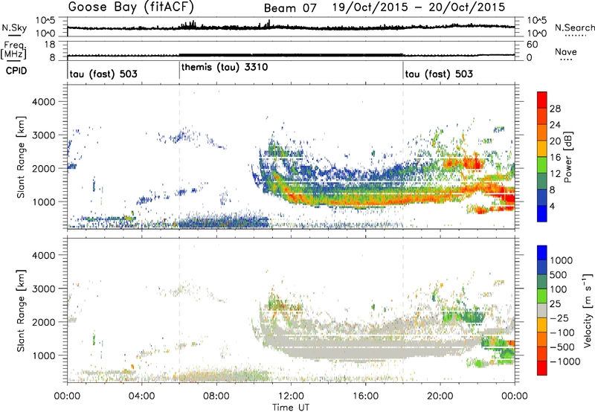Click the 'Slant Range [km]' label of power panel
This screenshot has width=595, height=412.
21,157
